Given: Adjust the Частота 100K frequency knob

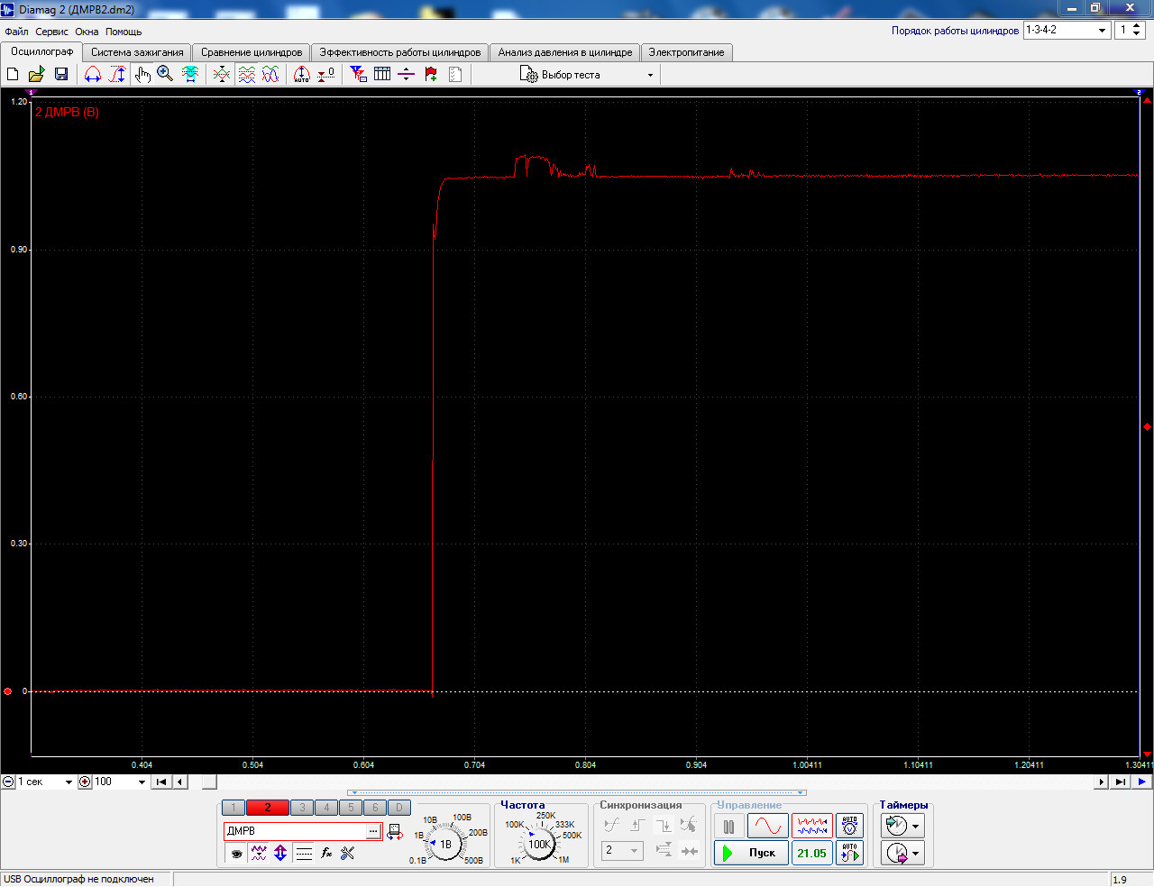Looking at the screenshot, I should [x=539, y=844].
